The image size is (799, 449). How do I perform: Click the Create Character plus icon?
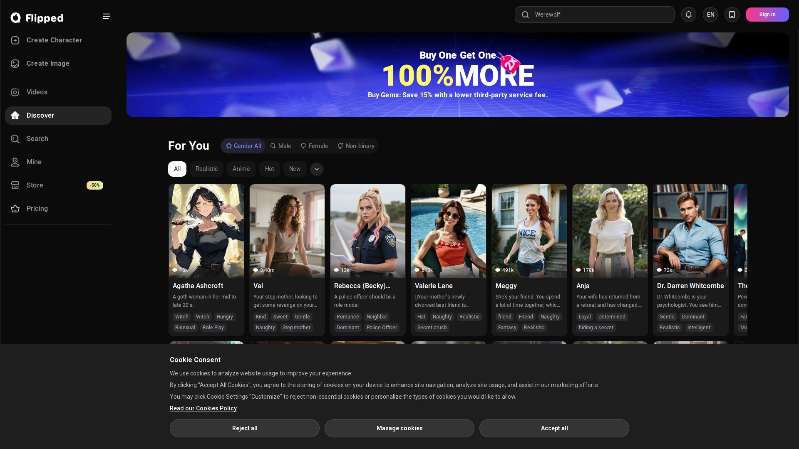point(15,40)
